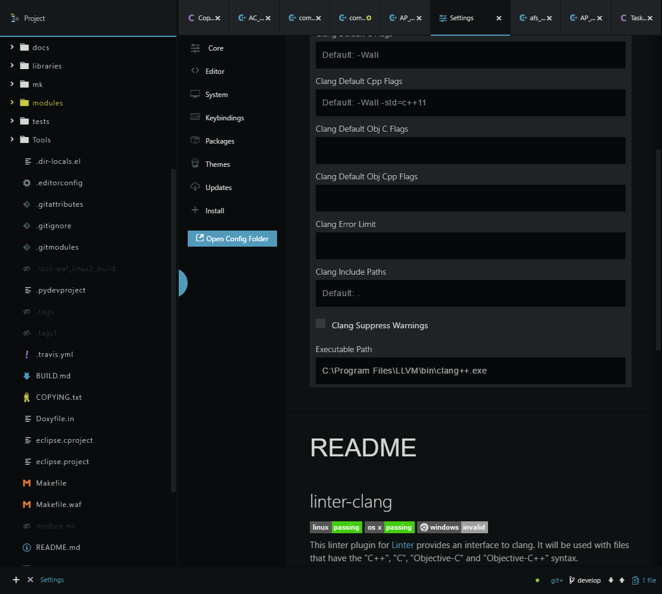Open the Install packages section

[216, 210]
